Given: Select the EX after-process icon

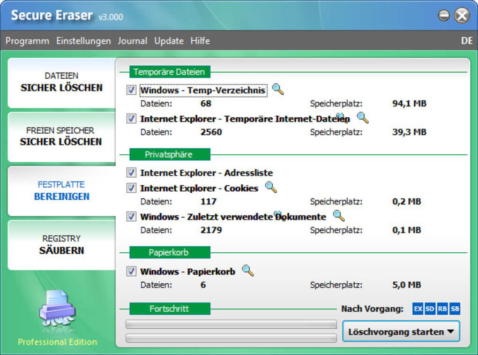Looking at the screenshot, I should pos(418,309).
